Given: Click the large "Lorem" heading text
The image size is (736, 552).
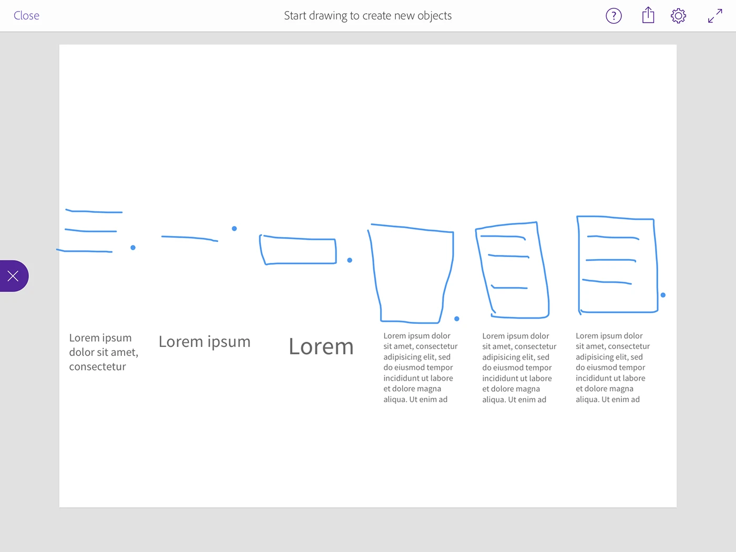Looking at the screenshot, I should (x=321, y=347).
